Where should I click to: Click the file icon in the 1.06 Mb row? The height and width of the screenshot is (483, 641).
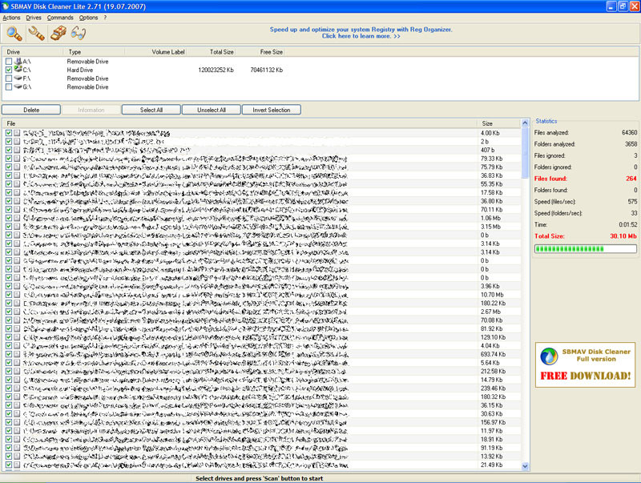17,218
